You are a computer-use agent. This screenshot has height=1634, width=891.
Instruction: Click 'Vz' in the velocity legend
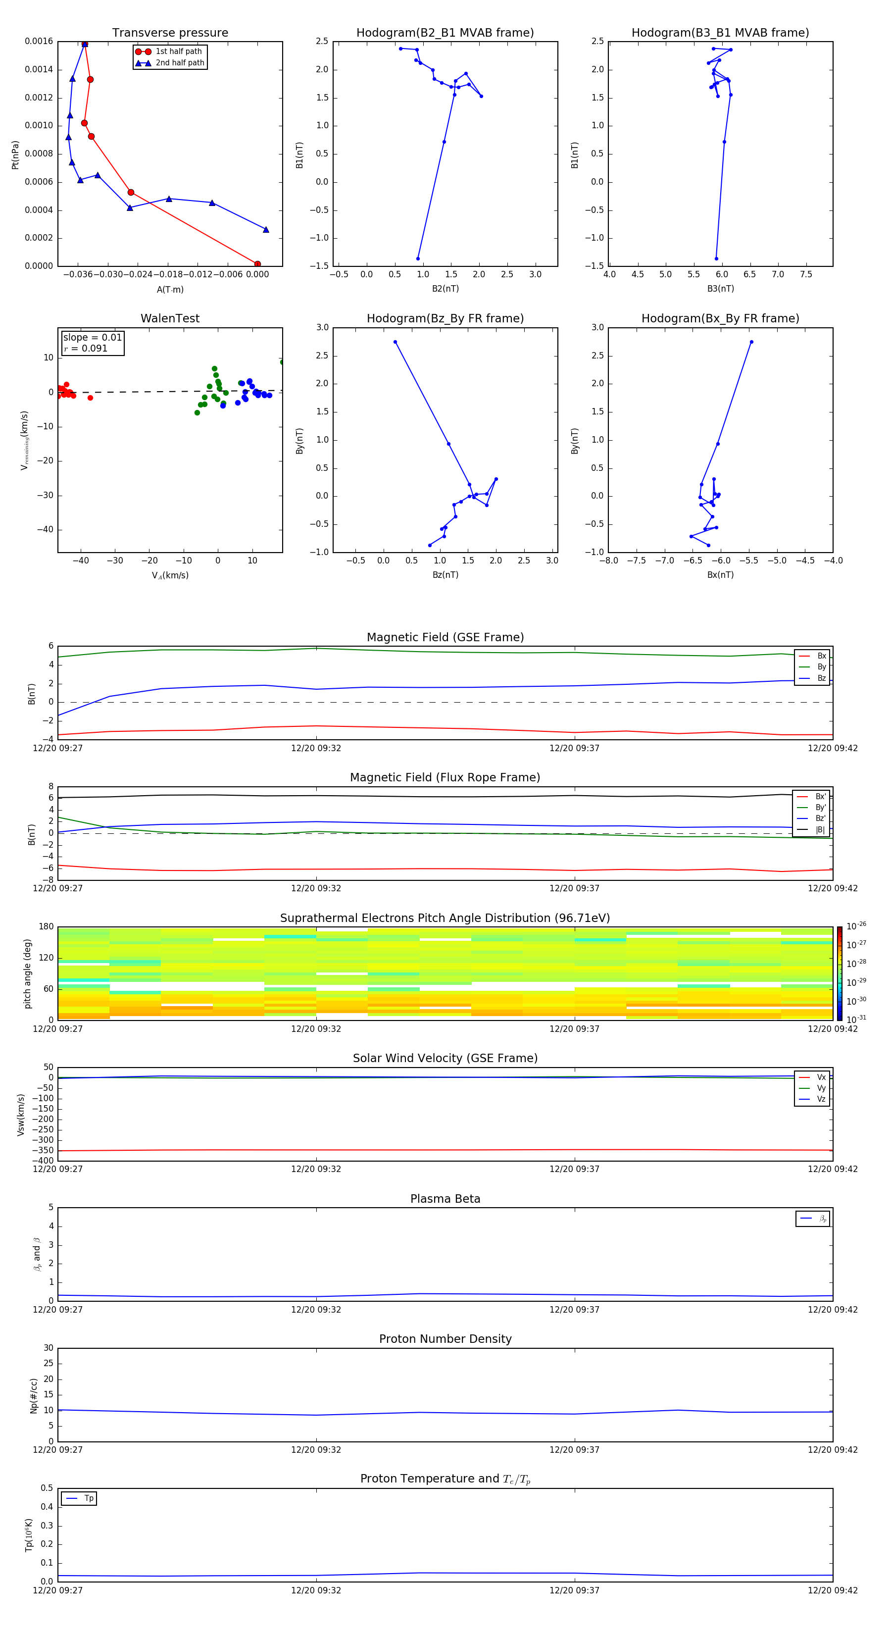822,1099
